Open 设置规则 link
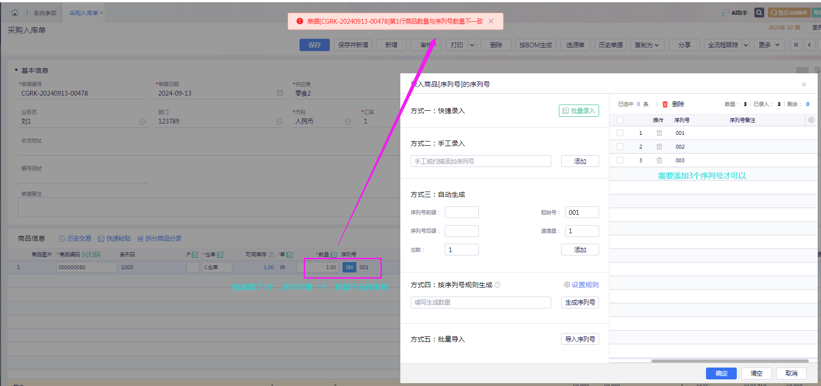 581,285
